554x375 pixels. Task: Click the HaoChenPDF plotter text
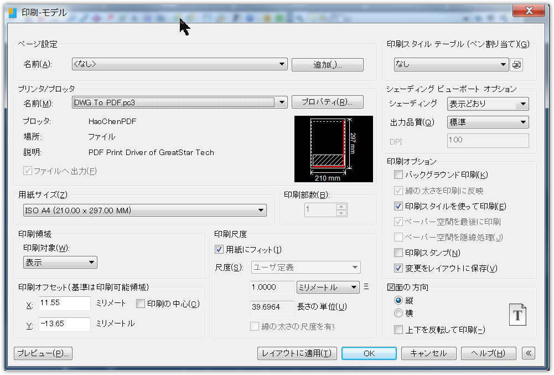click(112, 121)
